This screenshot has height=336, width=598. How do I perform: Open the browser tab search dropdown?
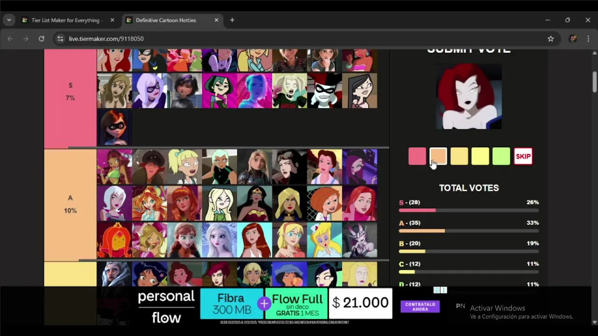click(x=9, y=20)
